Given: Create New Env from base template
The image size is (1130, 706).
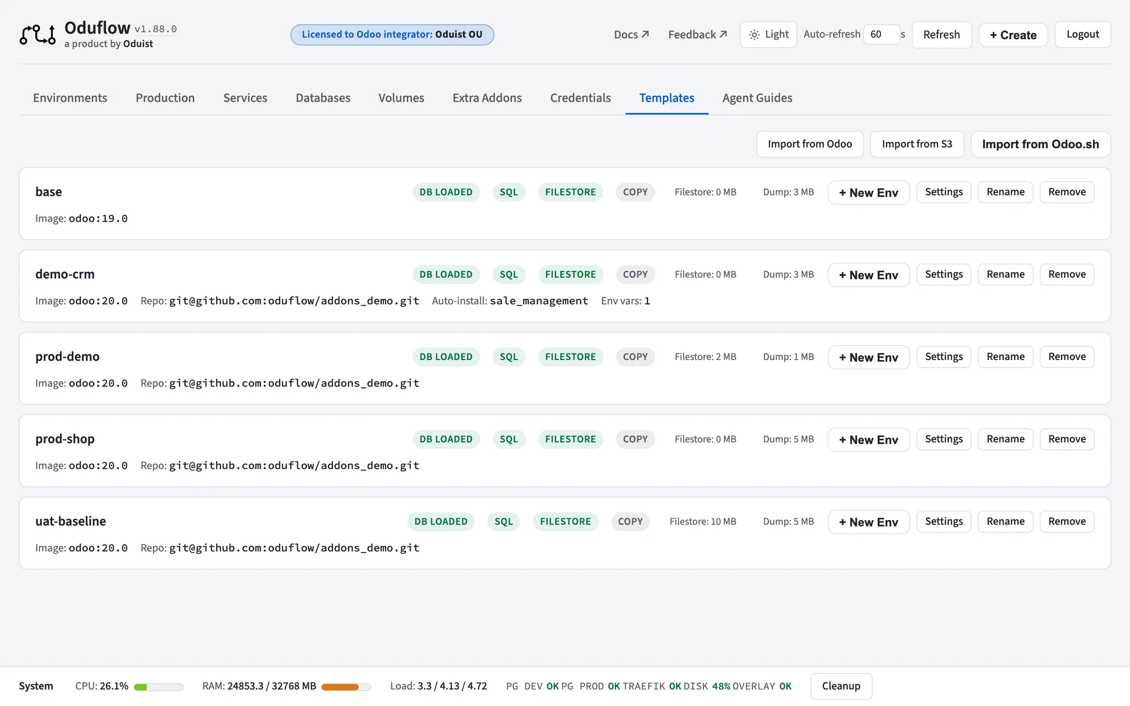Looking at the screenshot, I should click(869, 192).
